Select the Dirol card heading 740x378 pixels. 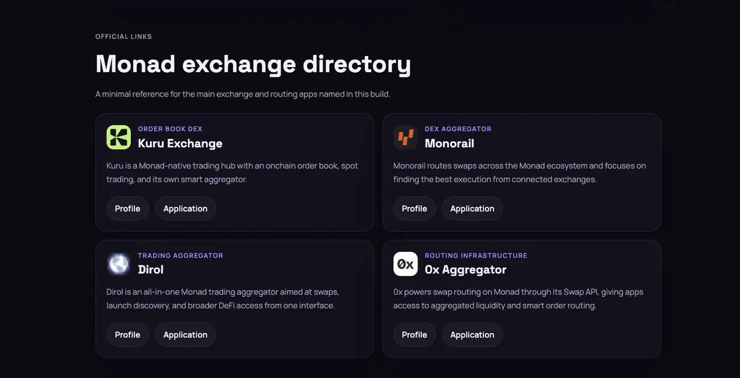pos(150,270)
